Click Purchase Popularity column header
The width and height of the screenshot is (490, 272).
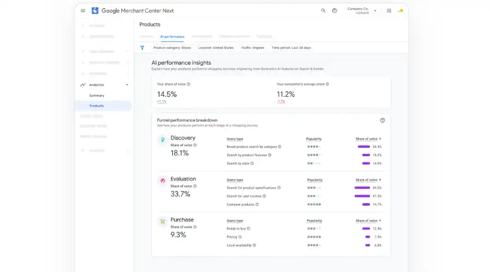(x=314, y=221)
